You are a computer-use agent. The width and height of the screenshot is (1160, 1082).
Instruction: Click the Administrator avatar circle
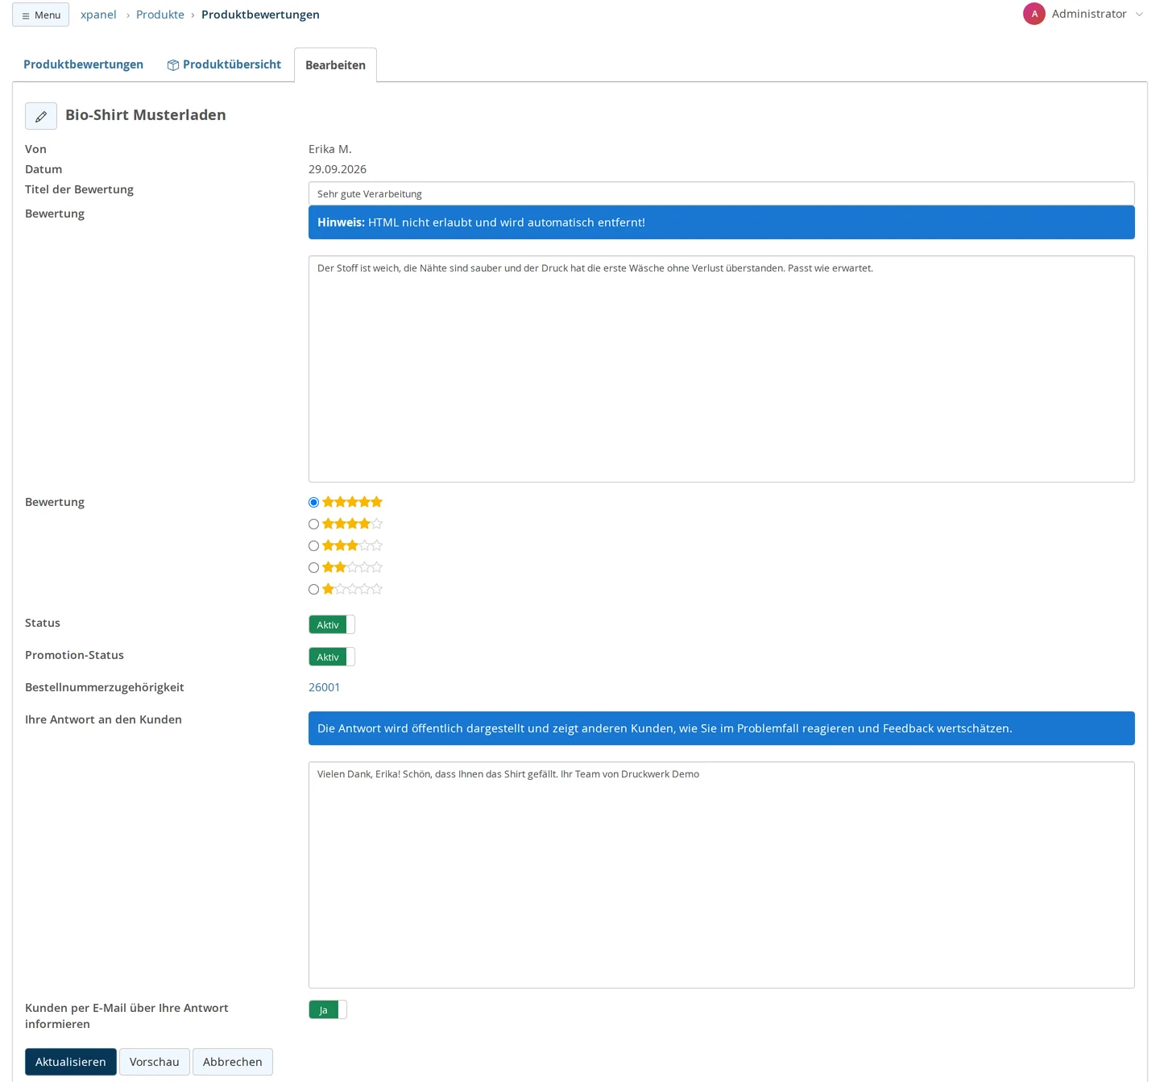[1034, 14]
